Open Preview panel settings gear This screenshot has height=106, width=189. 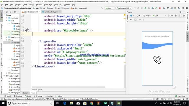click(180, 12)
